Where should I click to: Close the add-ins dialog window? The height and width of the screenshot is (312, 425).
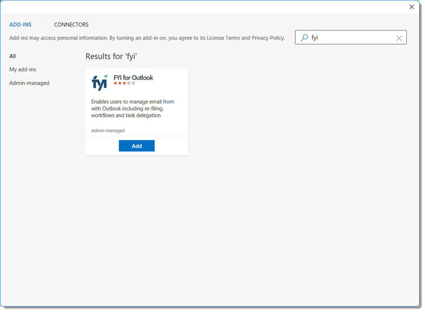click(412, 7)
